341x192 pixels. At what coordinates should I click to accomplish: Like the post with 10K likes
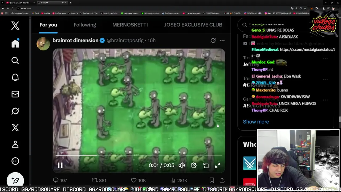[x=138, y=181]
